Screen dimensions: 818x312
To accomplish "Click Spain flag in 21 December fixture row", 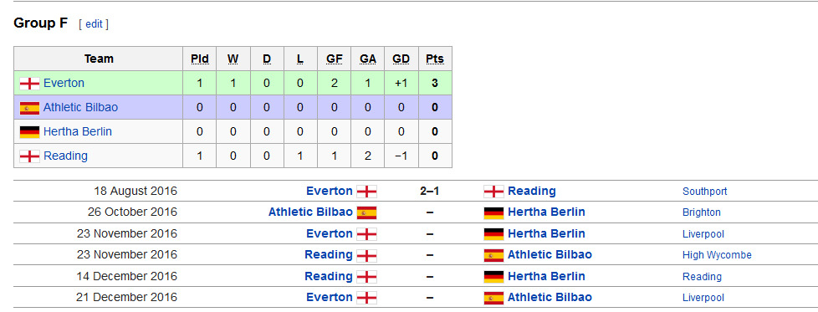I will [x=493, y=298].
